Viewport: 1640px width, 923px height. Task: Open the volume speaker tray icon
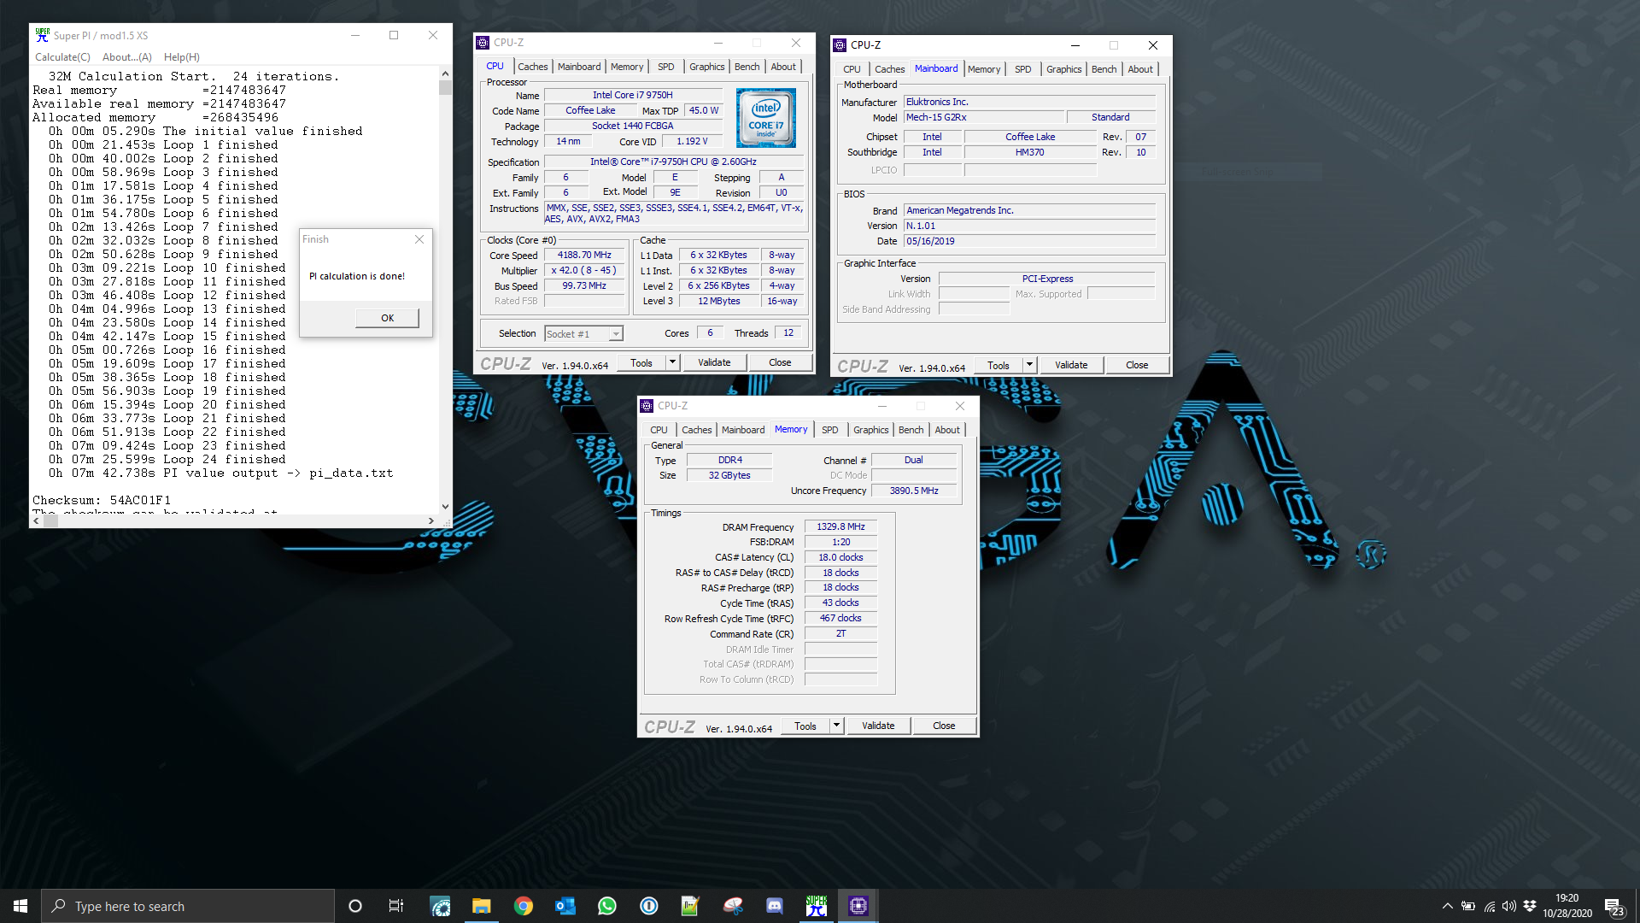[x=1509, y=906]
